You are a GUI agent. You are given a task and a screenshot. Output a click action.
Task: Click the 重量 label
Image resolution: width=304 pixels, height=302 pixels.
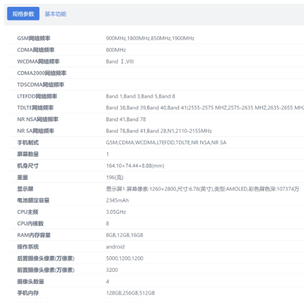coord(22,178)
